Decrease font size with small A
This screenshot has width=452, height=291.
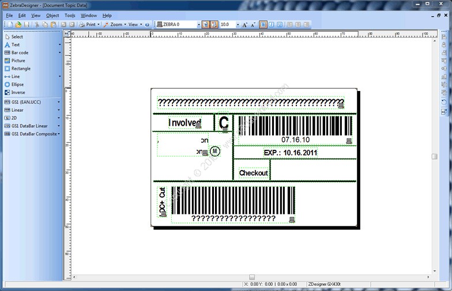(253, 25)
